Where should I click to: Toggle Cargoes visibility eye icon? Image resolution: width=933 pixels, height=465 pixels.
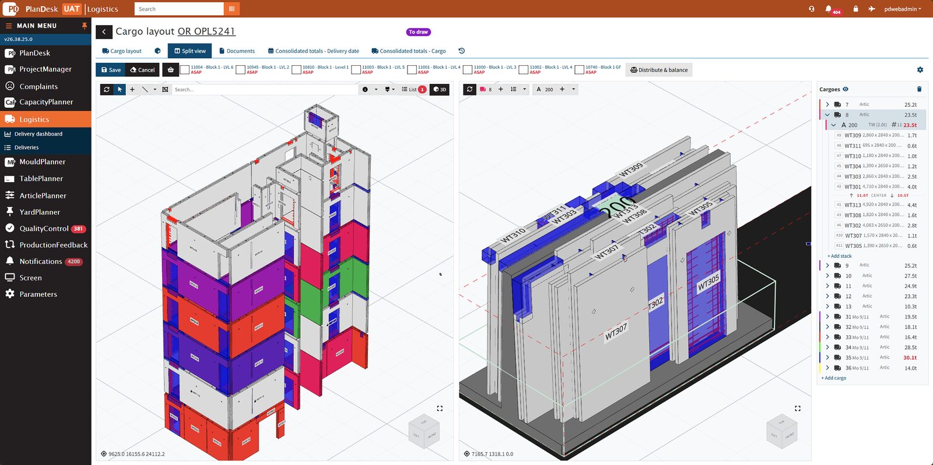click(846, 89)
